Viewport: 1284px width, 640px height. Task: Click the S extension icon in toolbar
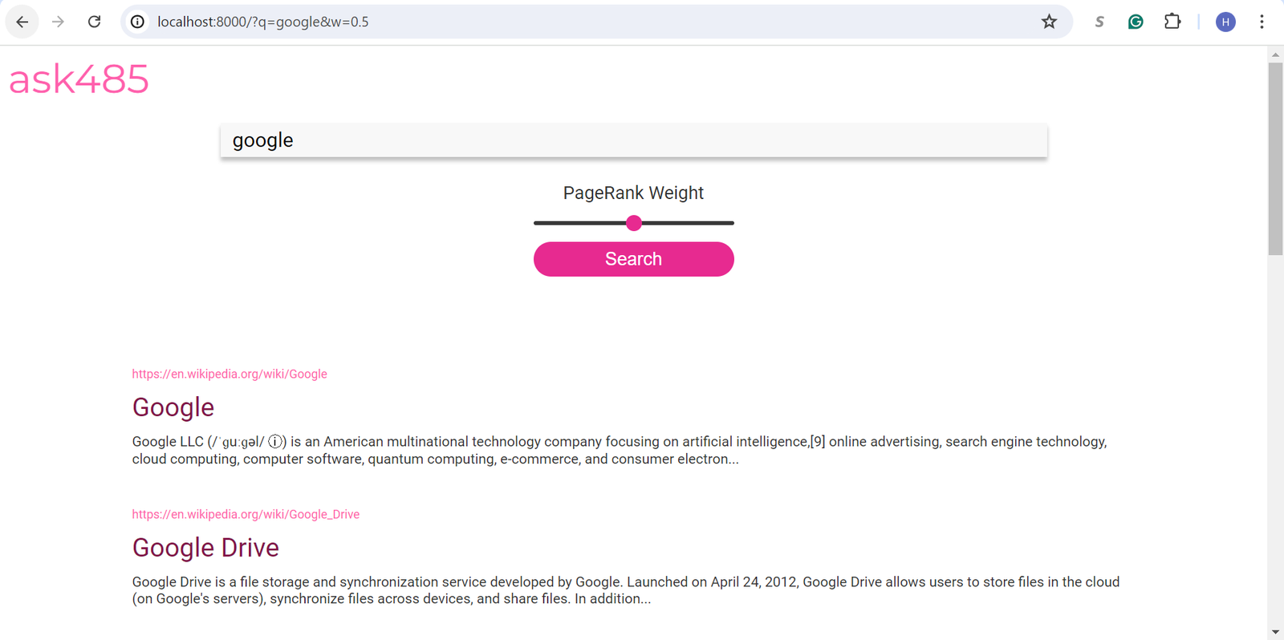pos(1099,22)
